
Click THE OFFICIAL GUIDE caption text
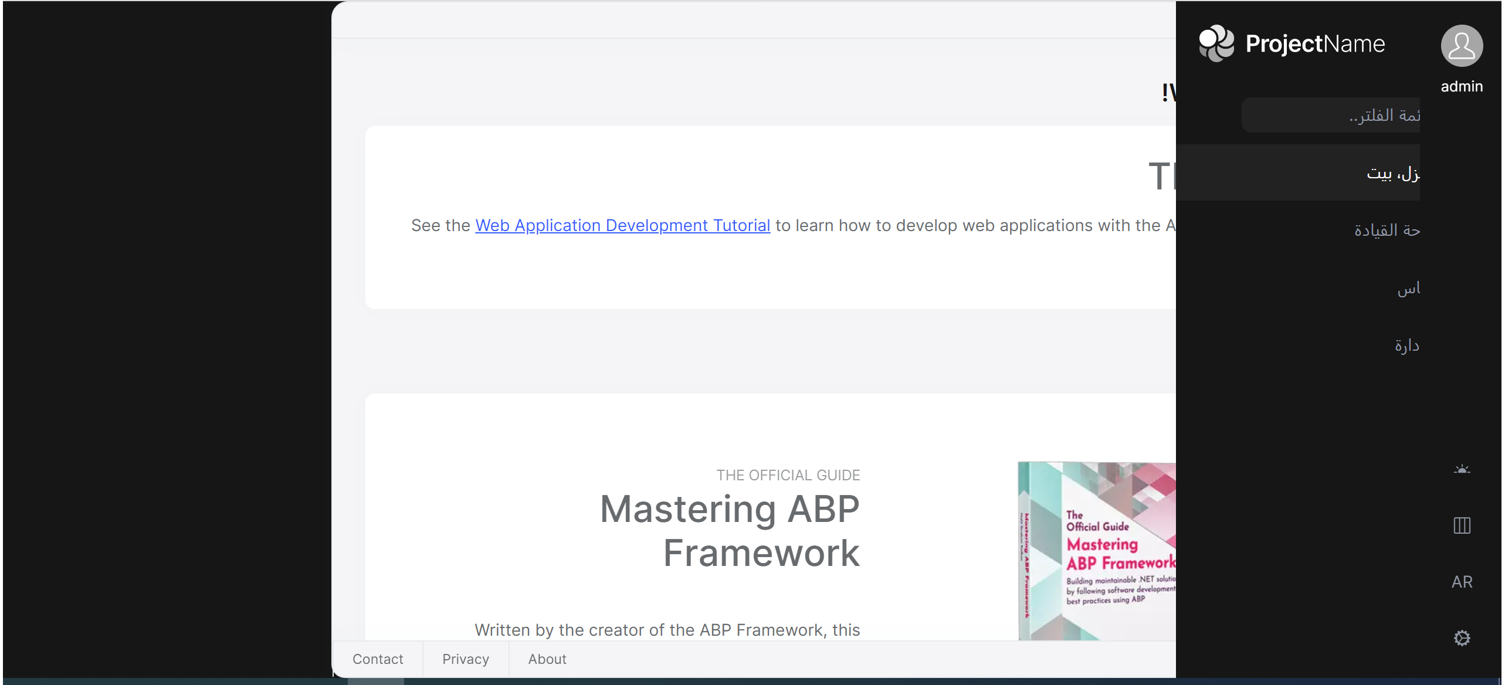[x=788, y=476]
